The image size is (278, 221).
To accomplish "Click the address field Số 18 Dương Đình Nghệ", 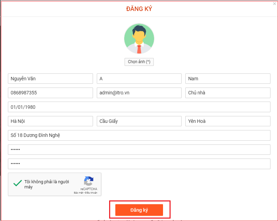I will [x=139, y=136].
